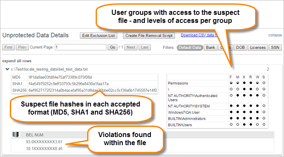
Task: Click the M indicator for BUILTIN\Administrators
Action: tap(238, 118)
